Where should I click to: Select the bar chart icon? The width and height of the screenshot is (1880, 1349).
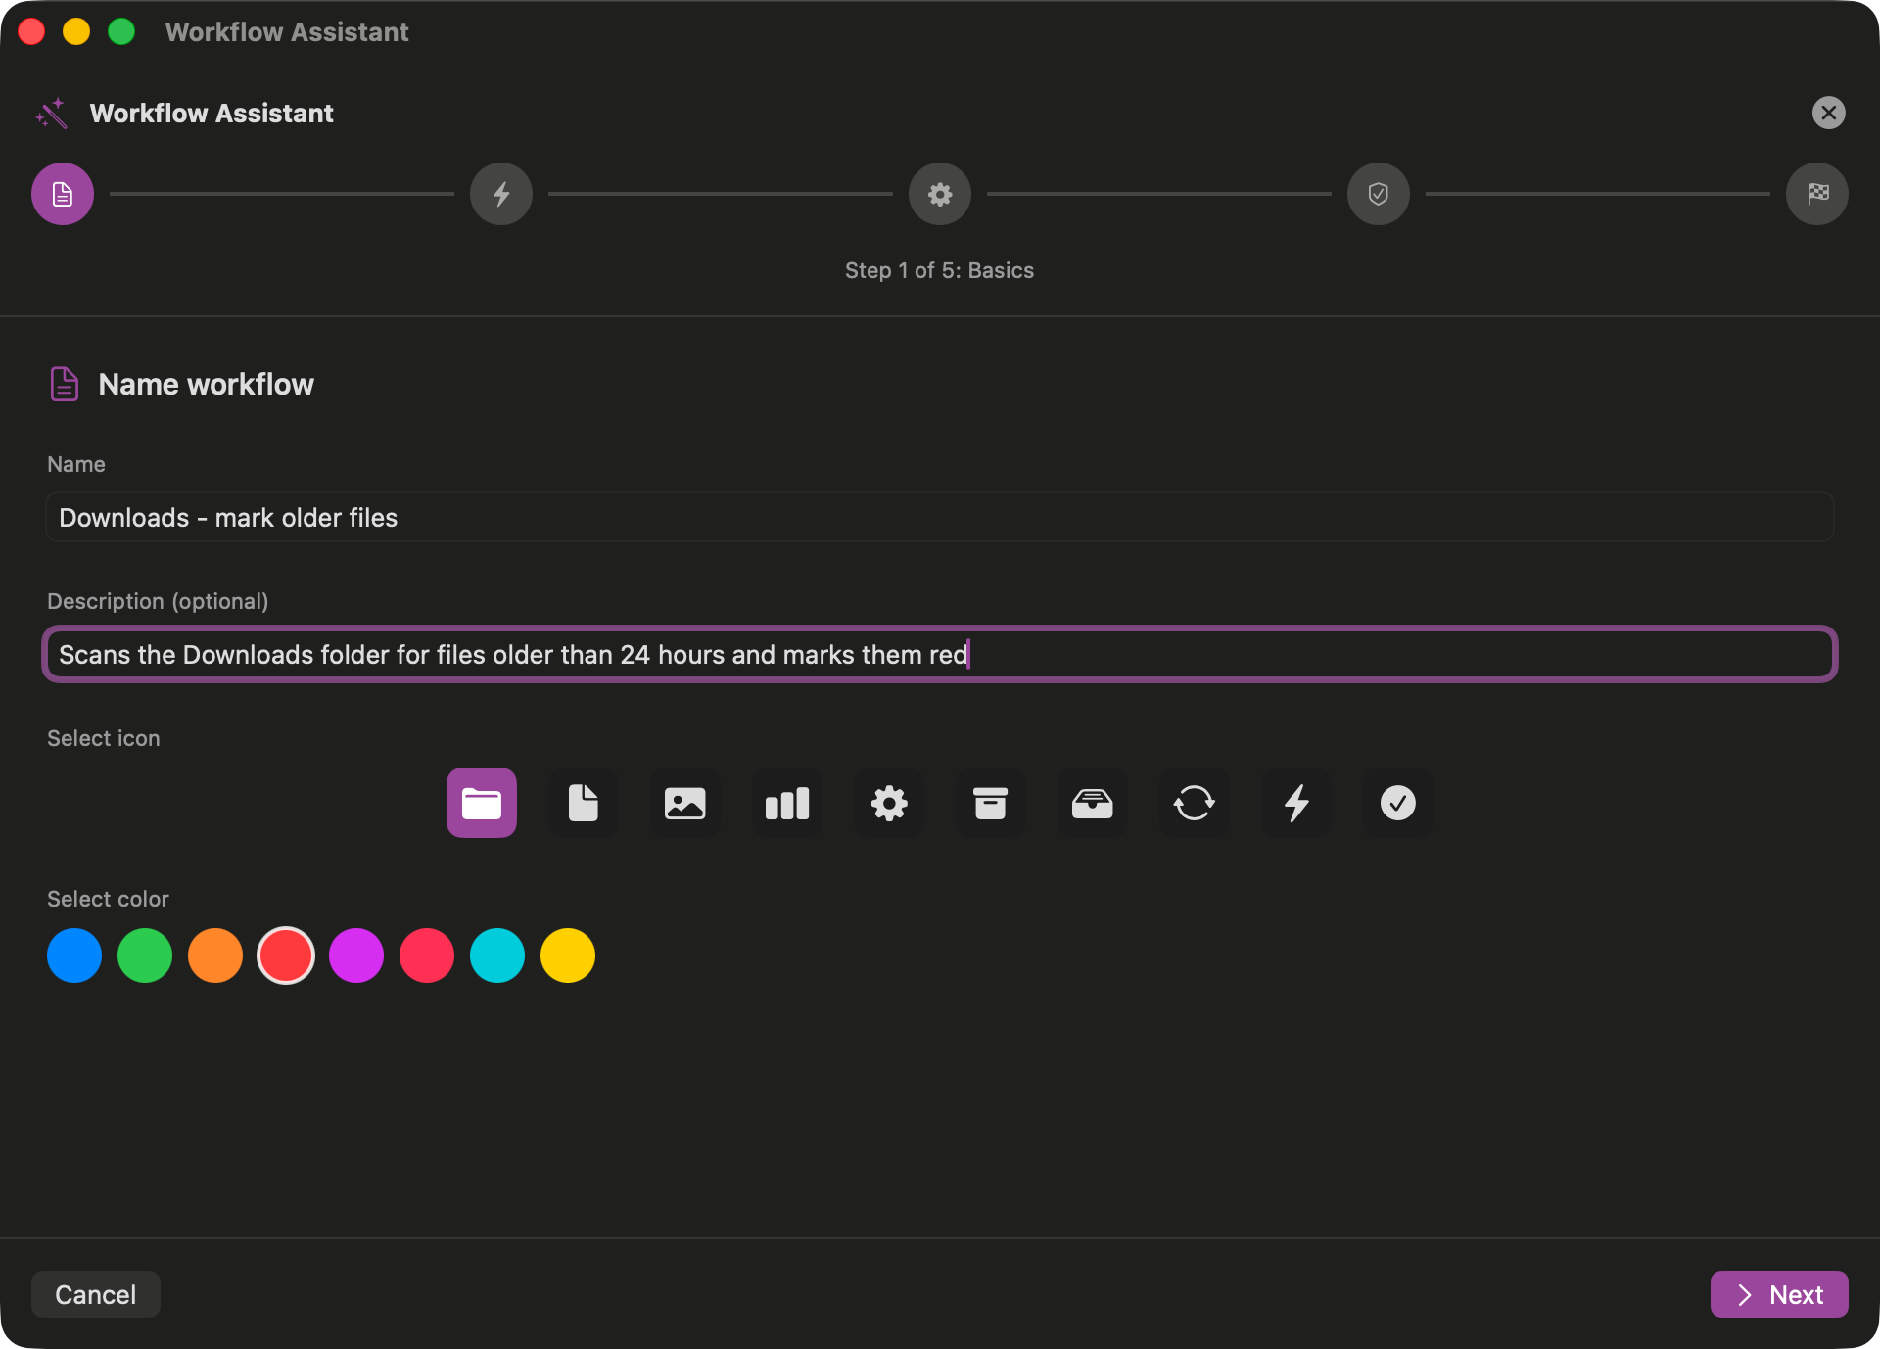point(787,803)
